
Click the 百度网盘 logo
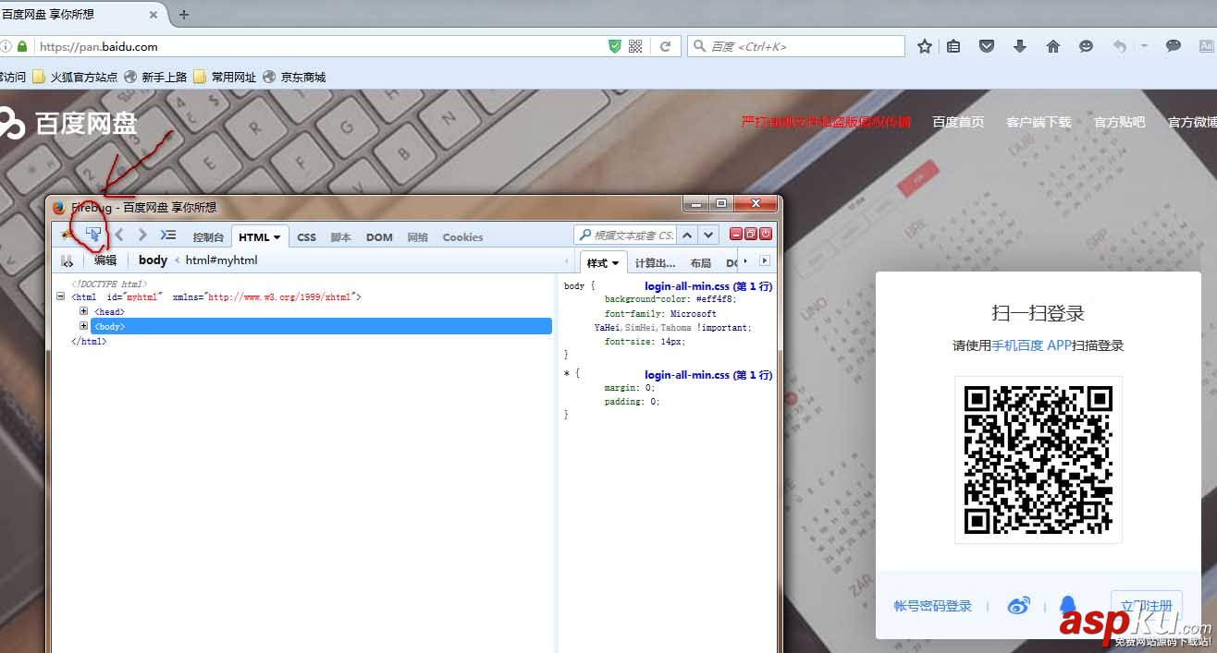coord(74,123)
